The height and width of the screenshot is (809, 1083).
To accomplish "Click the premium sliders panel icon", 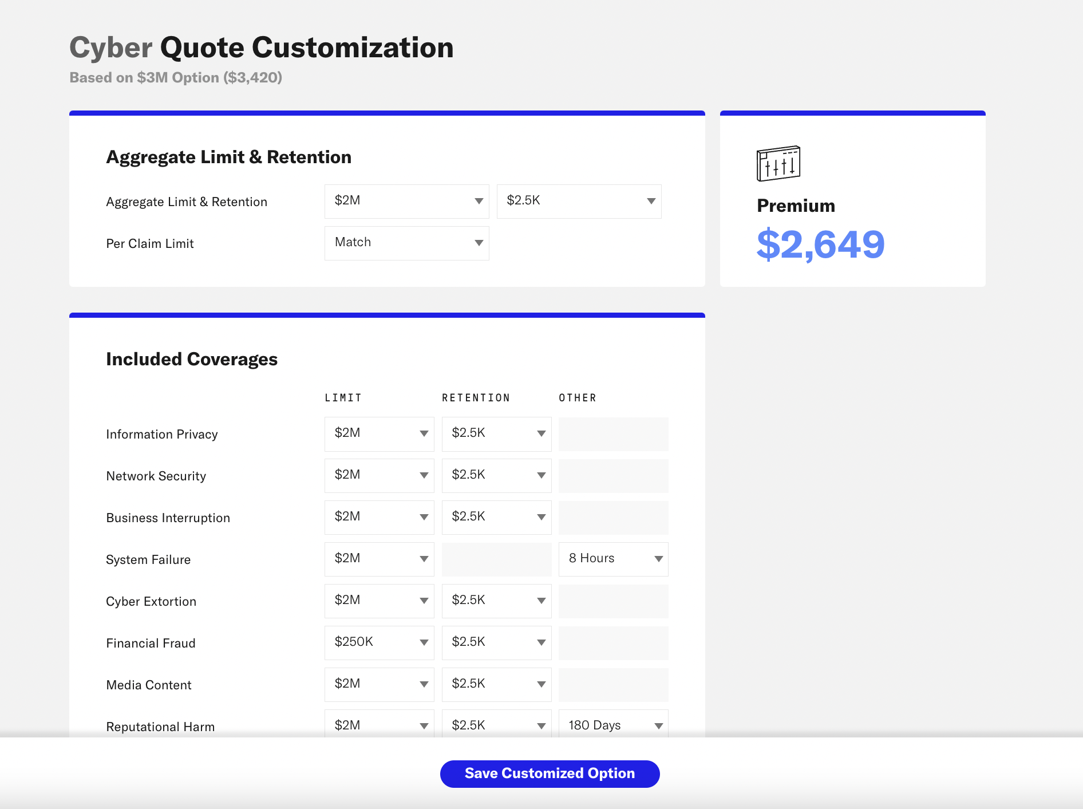I will point(778,163).
